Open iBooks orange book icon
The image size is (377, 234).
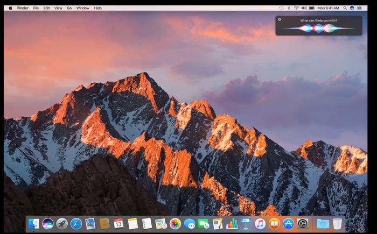274,224
